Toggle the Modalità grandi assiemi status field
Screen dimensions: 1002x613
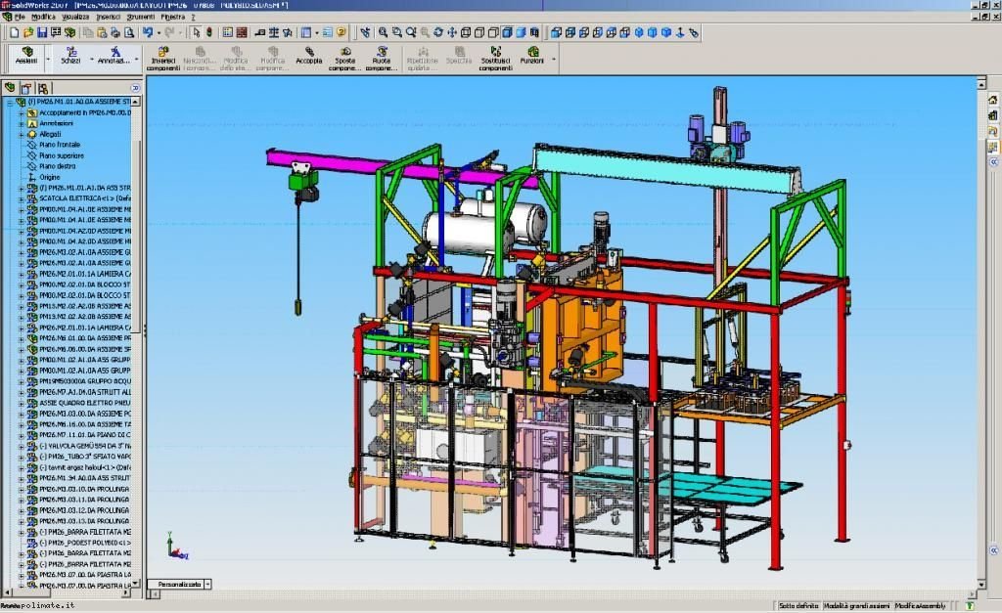[x=856, y=606]
